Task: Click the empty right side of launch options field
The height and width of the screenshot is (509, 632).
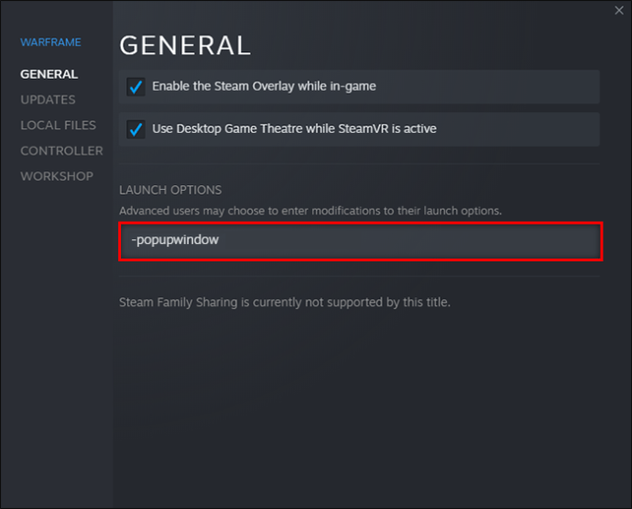Action: (495, 240)
